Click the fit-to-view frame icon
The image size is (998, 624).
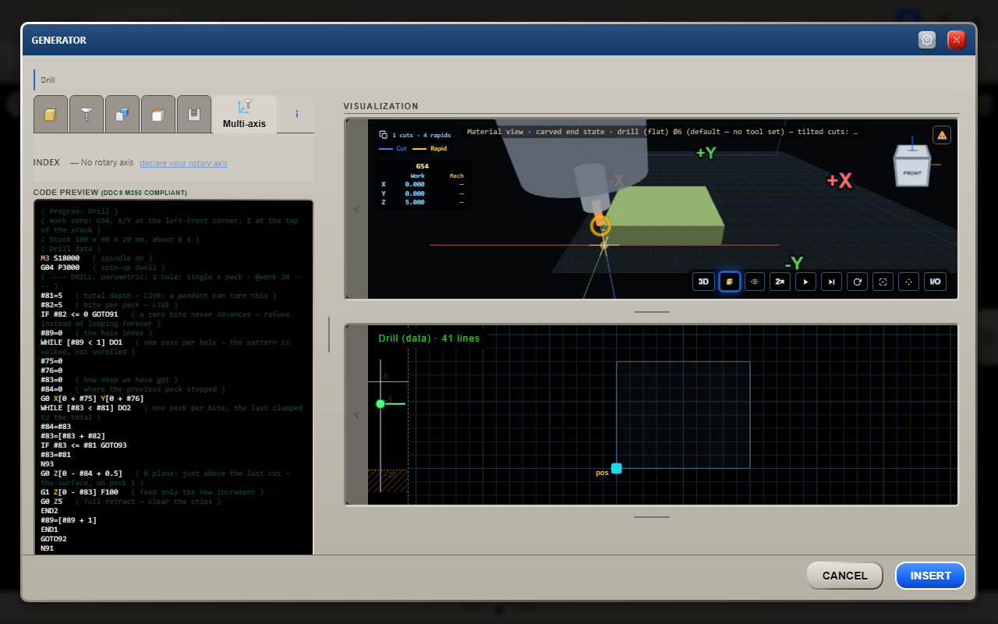pyautogui.click(x=883, y=282)
